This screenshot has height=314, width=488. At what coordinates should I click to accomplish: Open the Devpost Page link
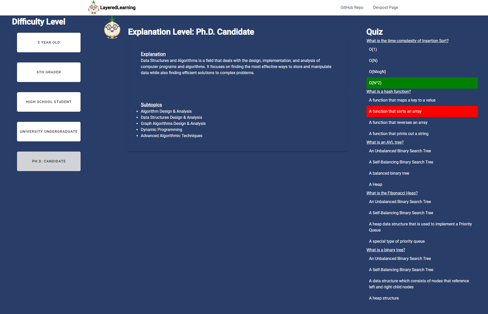click(x=385, y=8)
